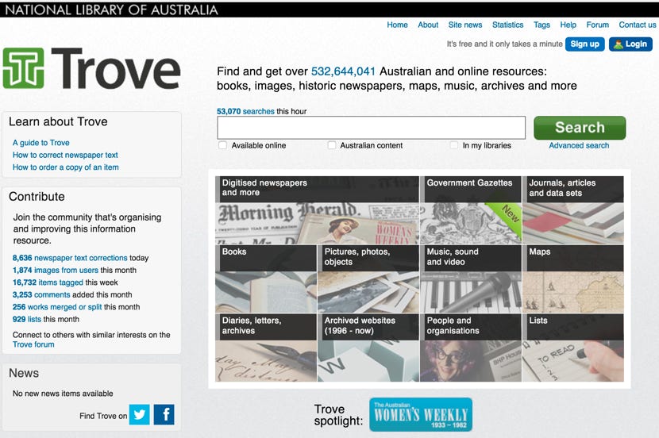Browse the Pictures, photos, objects tile
The image size is (659, 438).
pos(368,279)
